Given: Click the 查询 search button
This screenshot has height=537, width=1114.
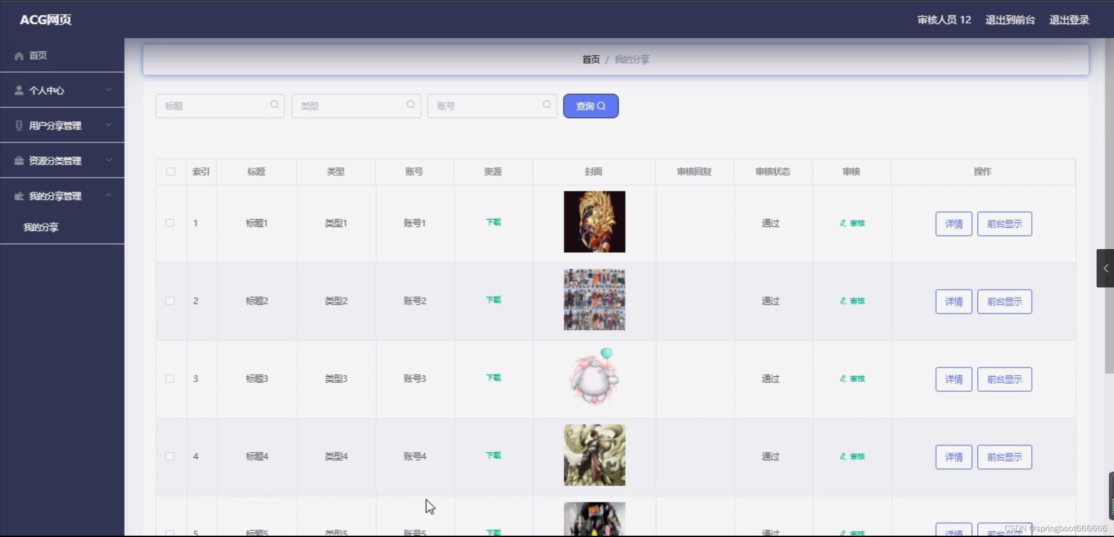Looking at the screenshot, I should pos(591,106).
